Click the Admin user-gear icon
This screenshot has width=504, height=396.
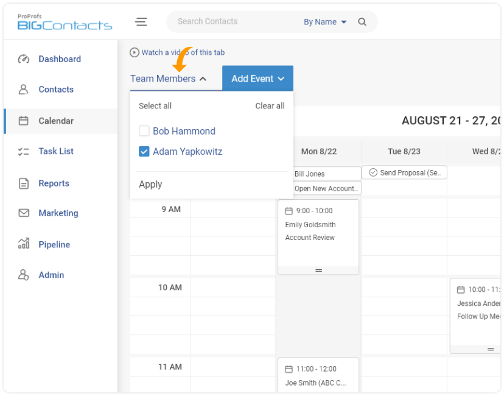point(24,275)
